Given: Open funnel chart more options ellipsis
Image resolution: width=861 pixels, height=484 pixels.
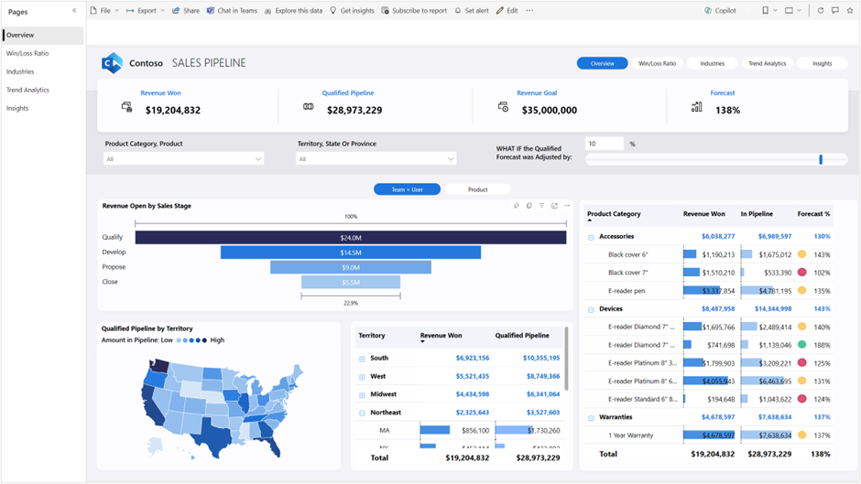Looking at the screenshot, I should coord(567,206).
